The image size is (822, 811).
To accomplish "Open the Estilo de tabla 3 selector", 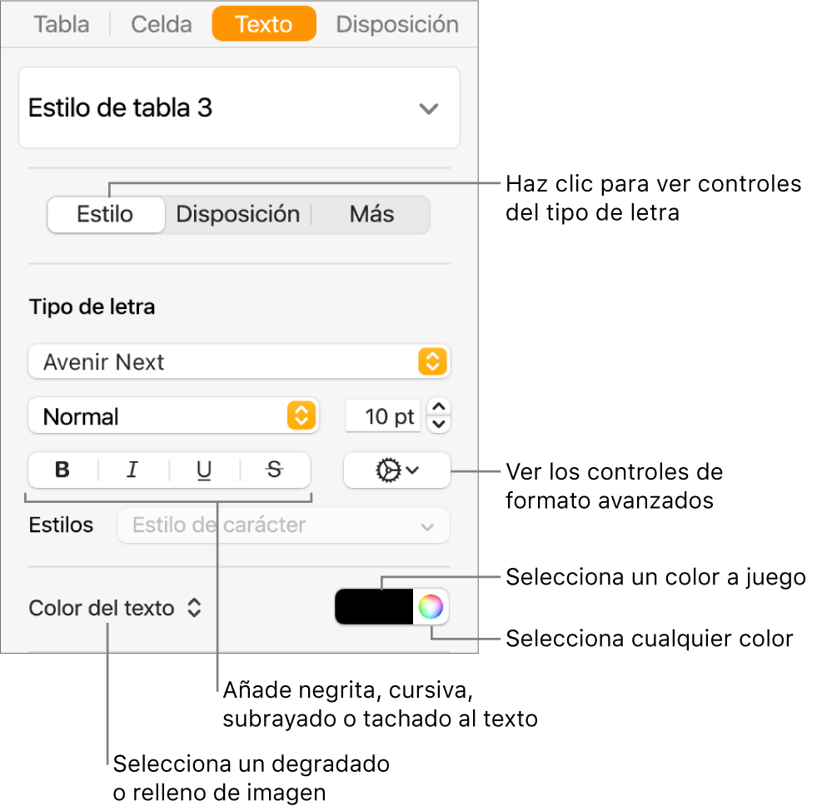I will 239,108.
